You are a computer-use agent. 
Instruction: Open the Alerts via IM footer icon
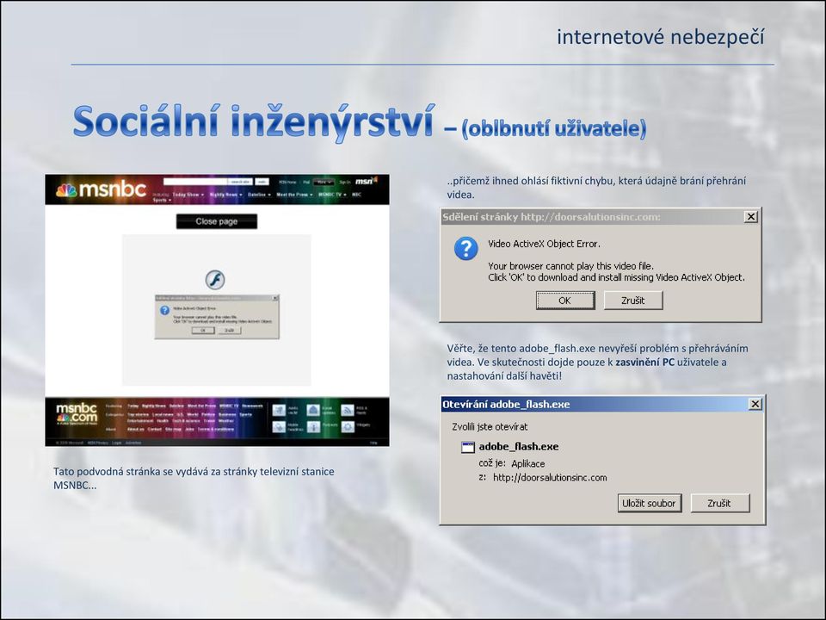pos(279,410)
